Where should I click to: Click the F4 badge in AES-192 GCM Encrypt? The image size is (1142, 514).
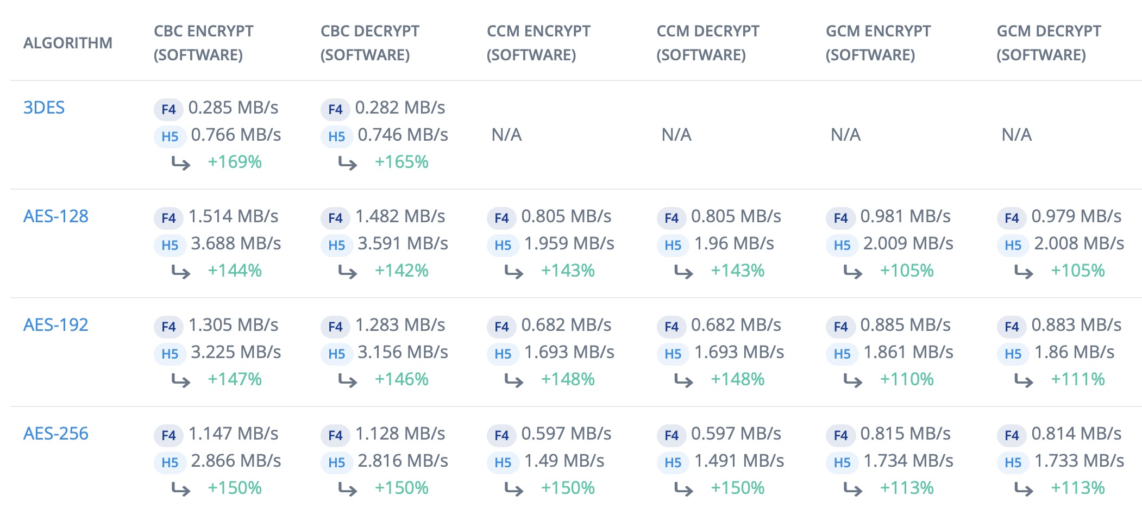point(840,327)
